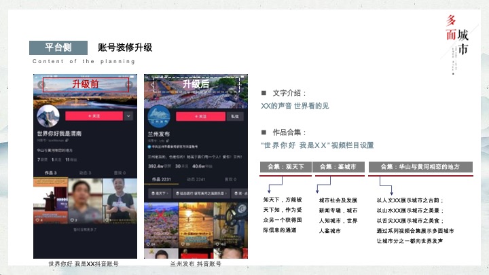The width and height of the screenshot is (489, 275).
Task: Click the 私信 message button
Action: pos(235,117)
